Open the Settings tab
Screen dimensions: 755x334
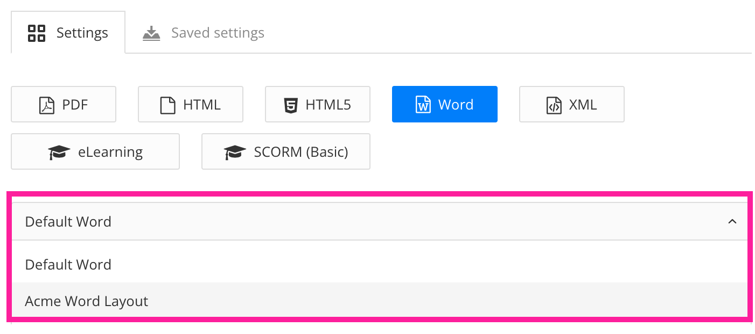pos(68,32)
